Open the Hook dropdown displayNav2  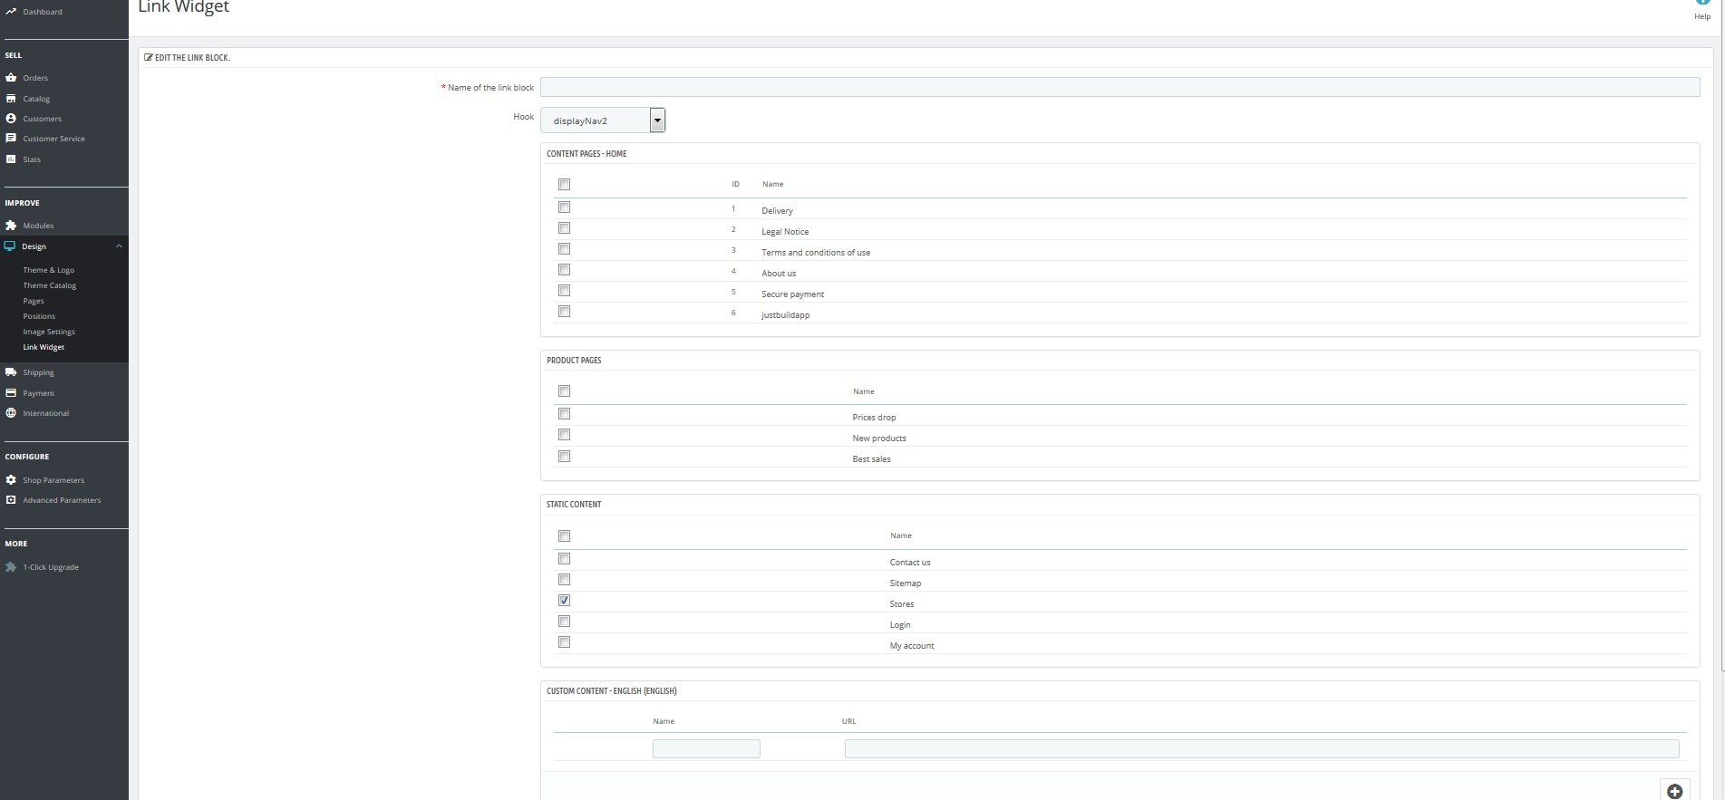(603, 120)
